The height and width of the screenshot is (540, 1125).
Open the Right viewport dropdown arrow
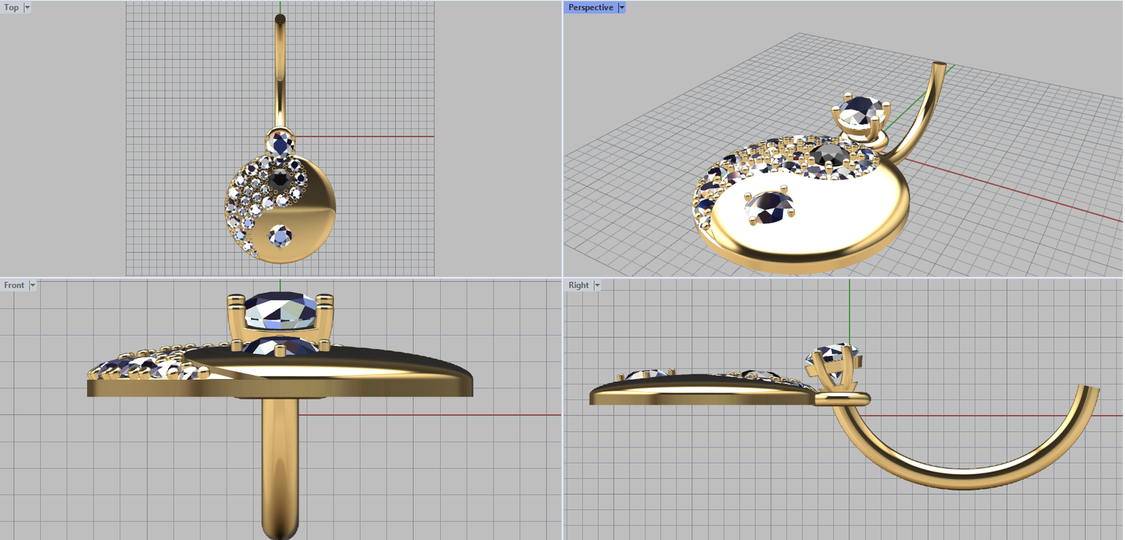(x=597, y=285)
